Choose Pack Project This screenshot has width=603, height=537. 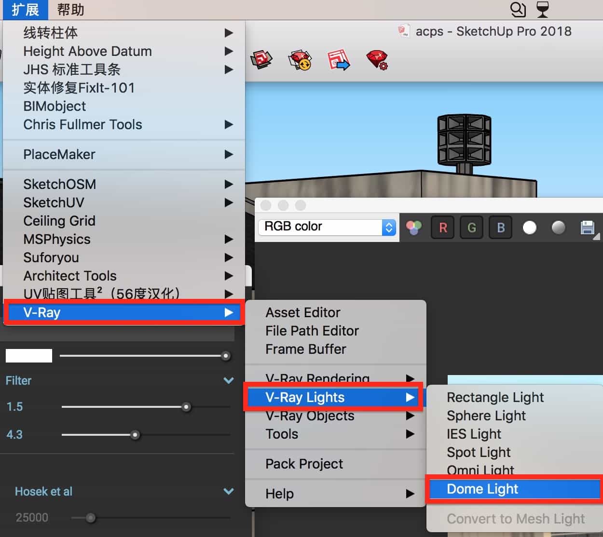pos(336,464)
